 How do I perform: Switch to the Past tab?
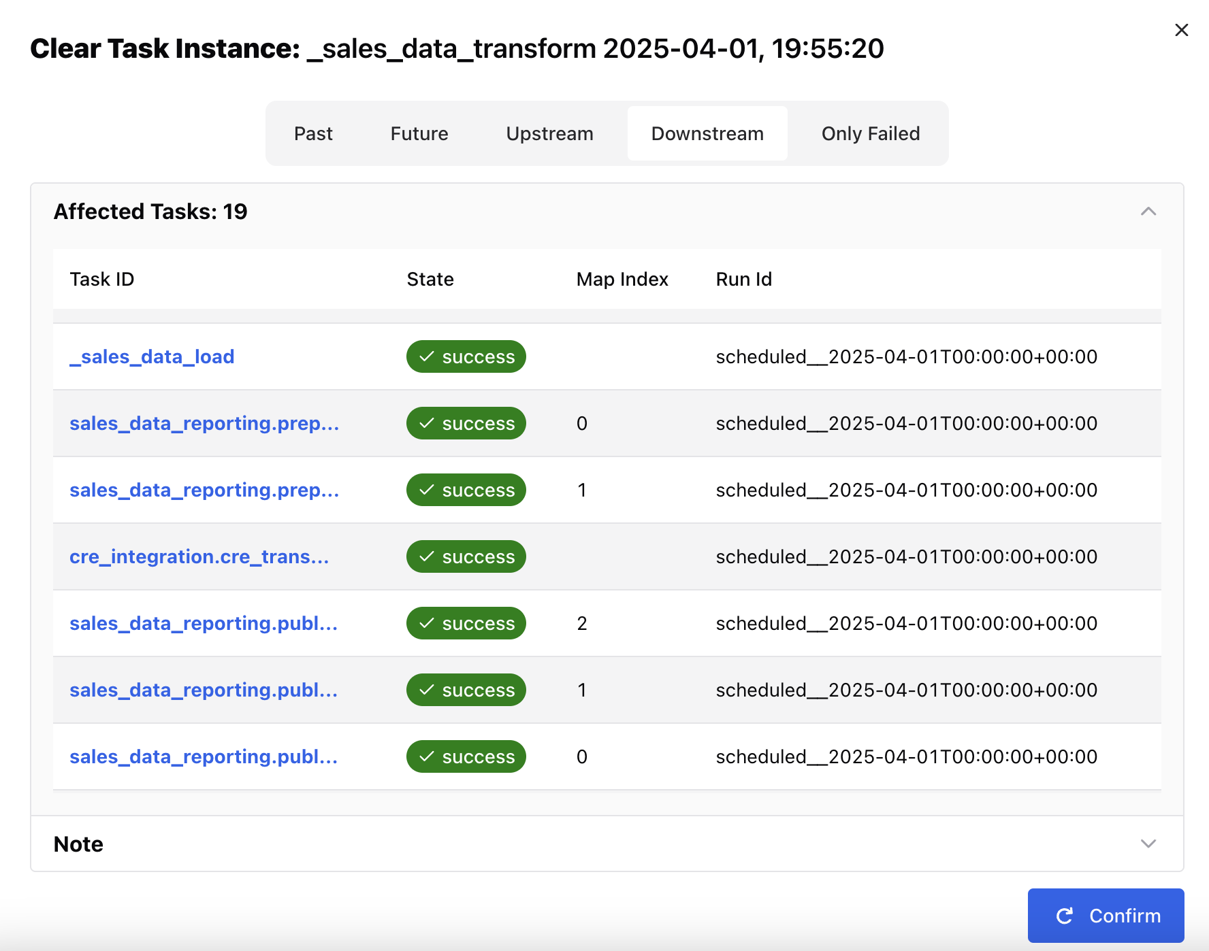coord(313,133)
